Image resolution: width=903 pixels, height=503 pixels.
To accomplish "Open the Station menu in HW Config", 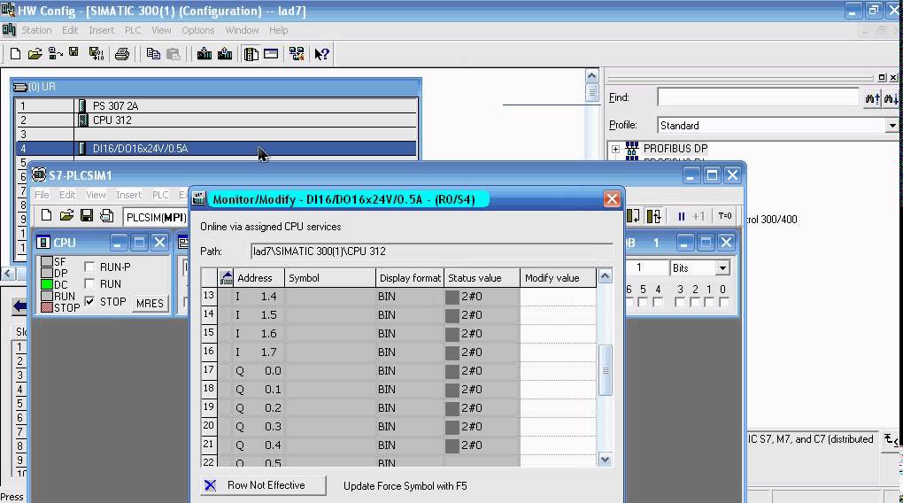I will pyautogui.click(x=36, y=30).
